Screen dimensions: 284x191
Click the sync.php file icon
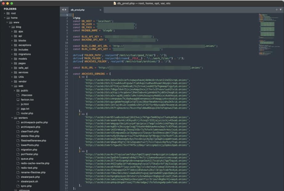click(18, 186)
